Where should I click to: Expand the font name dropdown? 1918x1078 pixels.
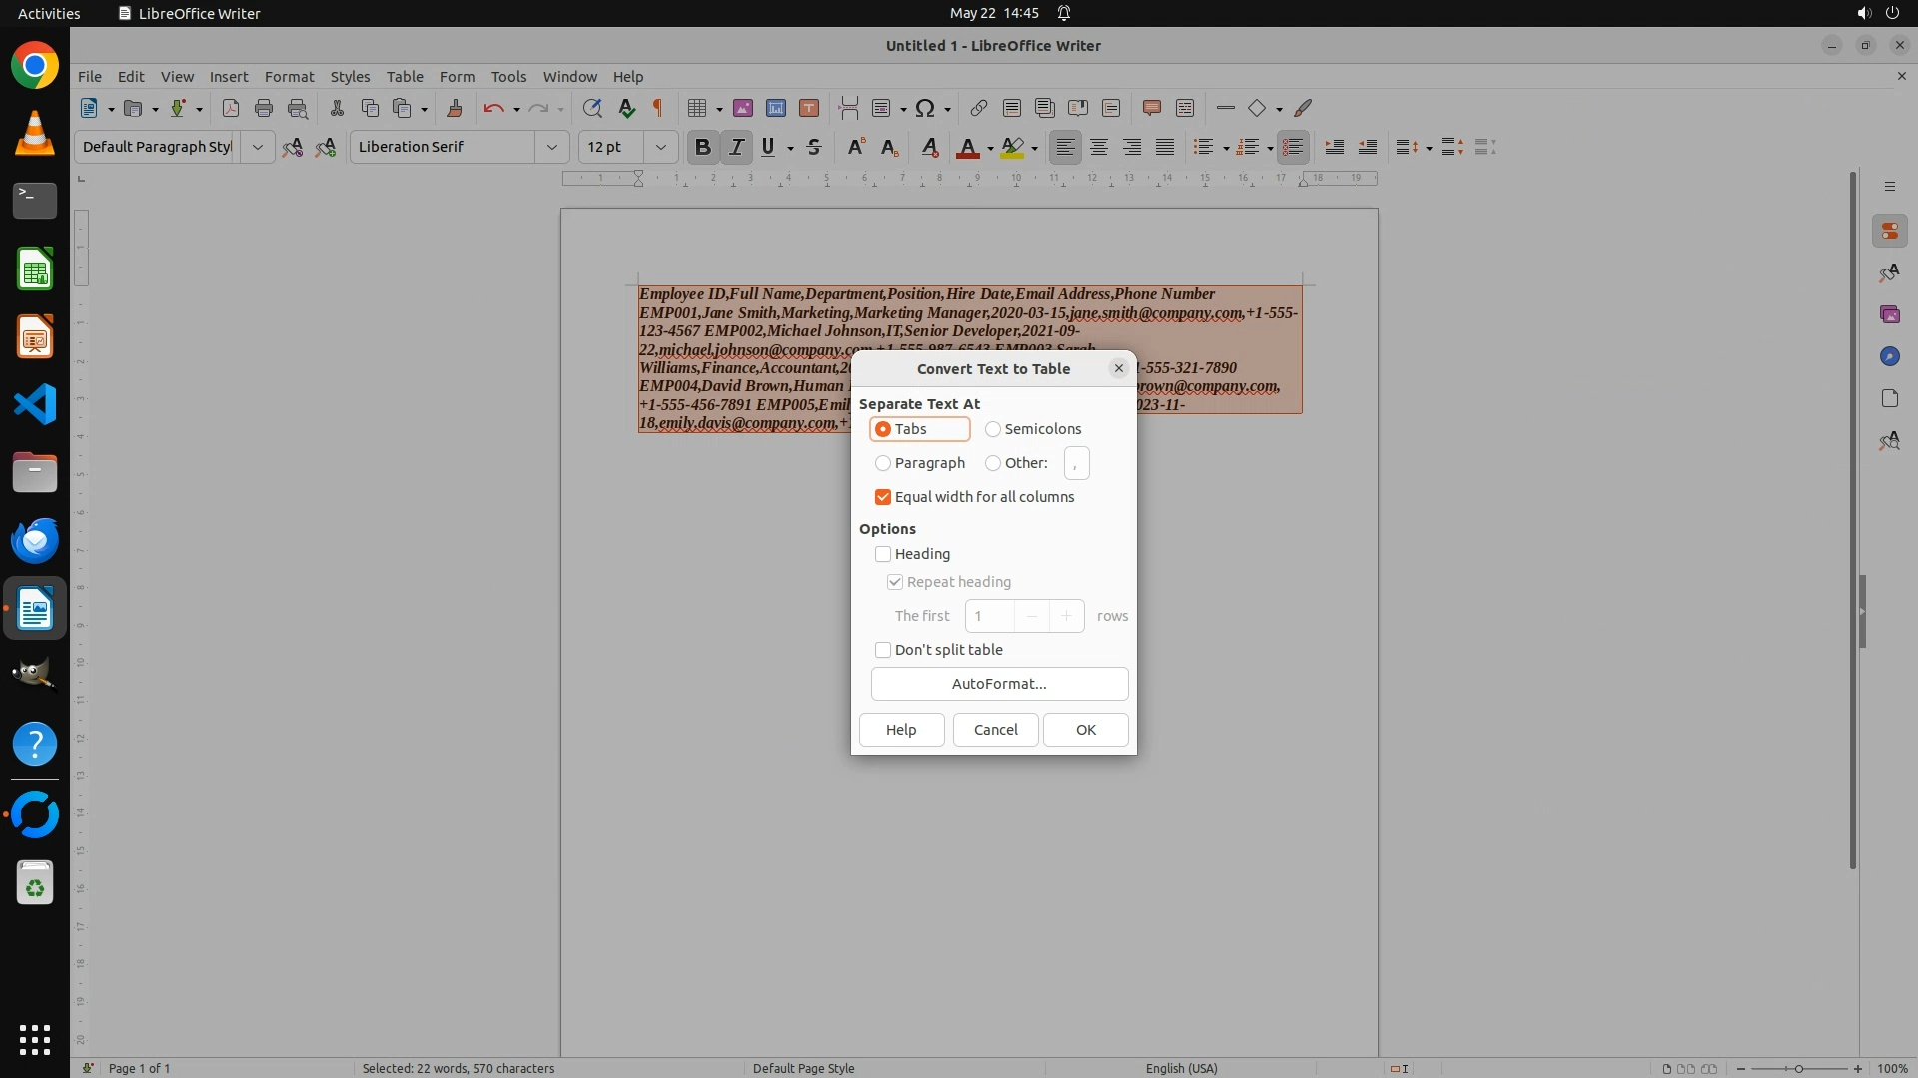click(x=551, y=147)
